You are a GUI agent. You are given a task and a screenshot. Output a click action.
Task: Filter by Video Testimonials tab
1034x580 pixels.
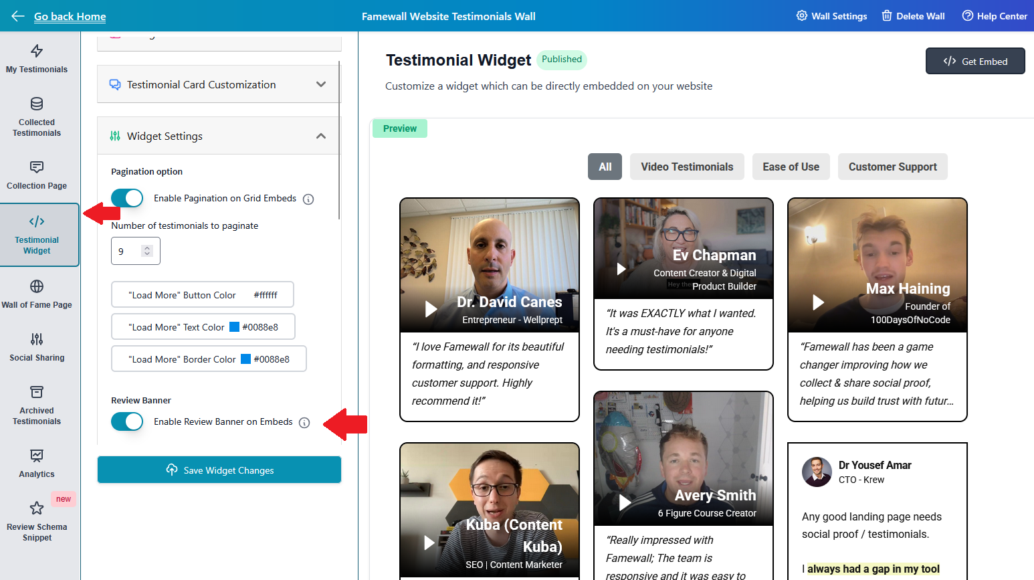click(687, 167)
